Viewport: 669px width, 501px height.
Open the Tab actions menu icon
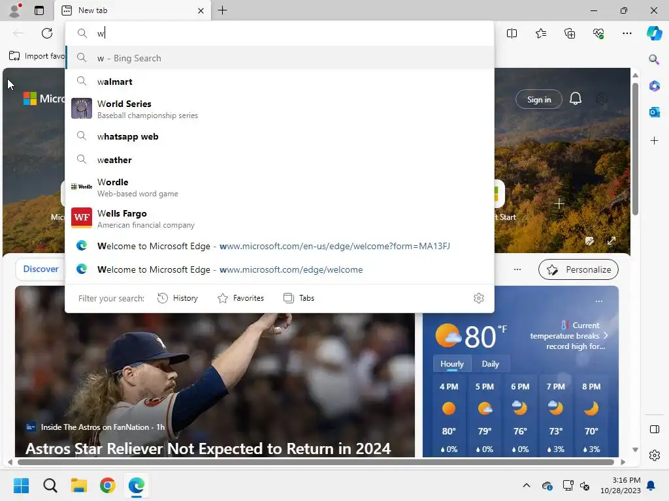click(x=39, y=10)
